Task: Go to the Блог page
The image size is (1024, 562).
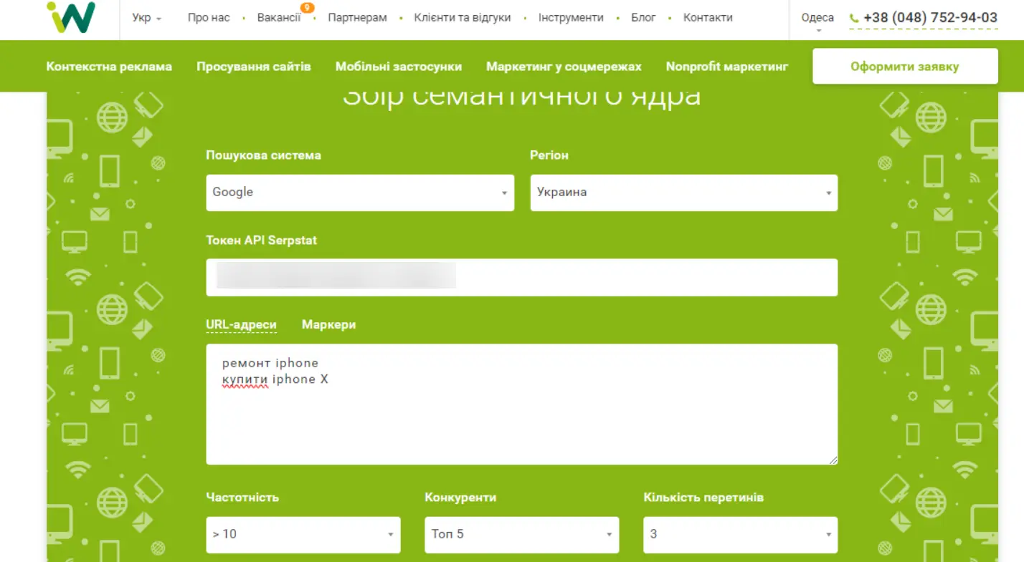Action: point(643,18)
